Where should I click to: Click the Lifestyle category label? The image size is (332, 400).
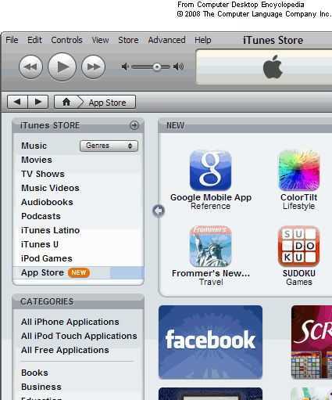click(x=299, y=206)
